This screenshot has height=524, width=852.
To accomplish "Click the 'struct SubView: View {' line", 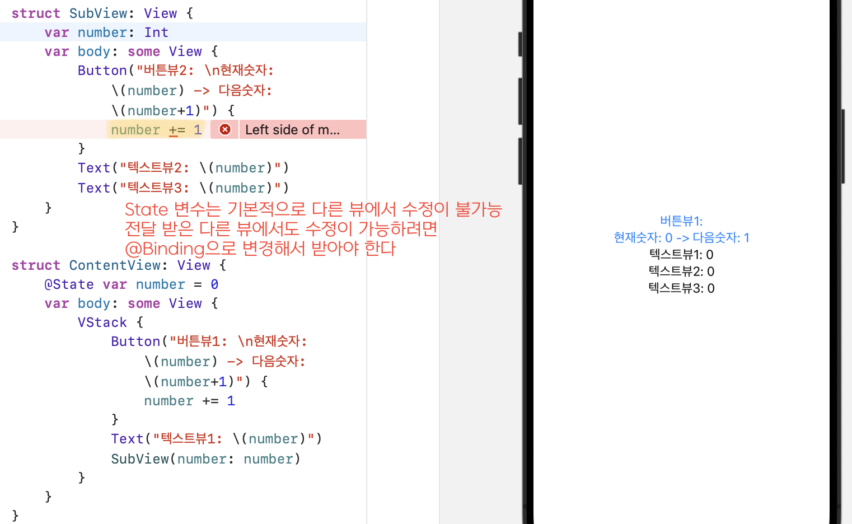I will (x=102, y=13).
